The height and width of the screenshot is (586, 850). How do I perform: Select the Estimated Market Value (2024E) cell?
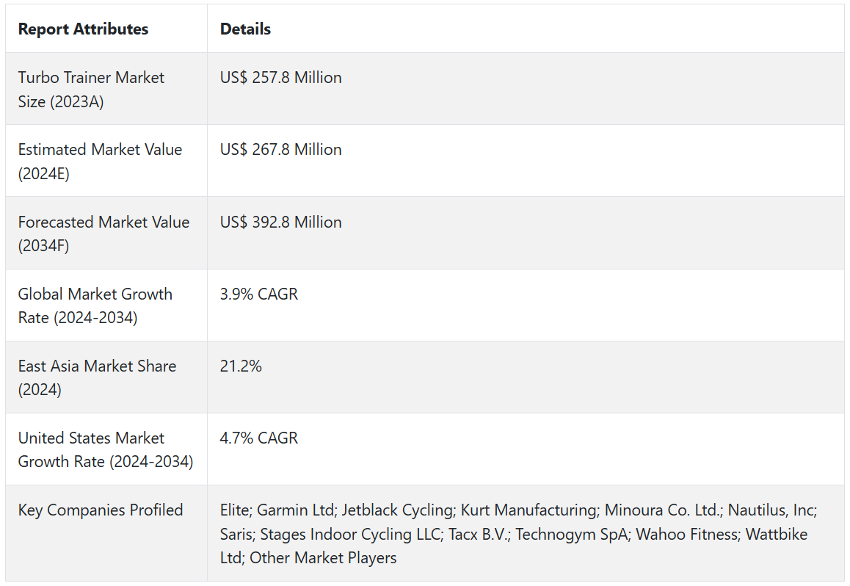[100, 162]
